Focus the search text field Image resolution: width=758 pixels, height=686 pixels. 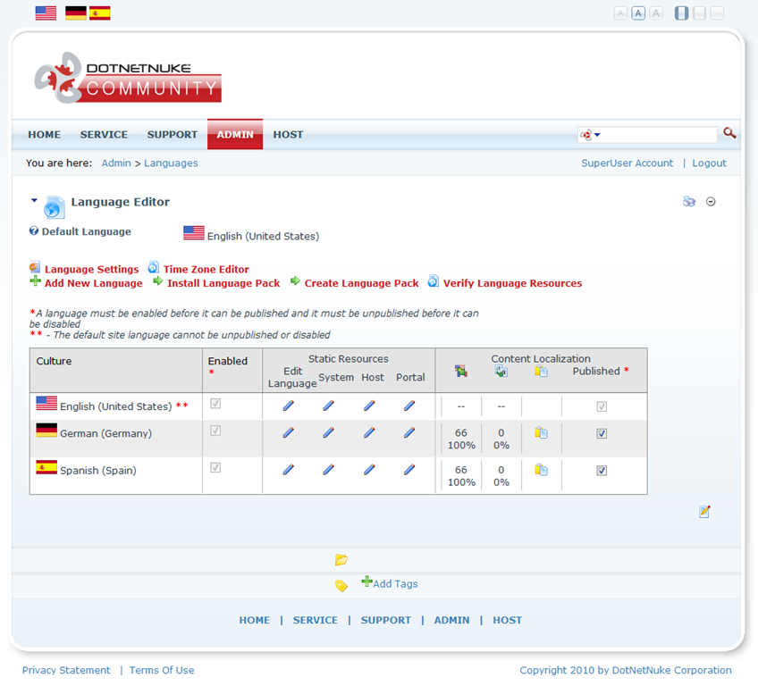coord(659,135)
